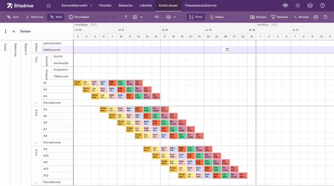Viewport: 334px width, 186px height.
Task: Select the orange Säh-kök task block in row A1
Action: click(112, 83)
